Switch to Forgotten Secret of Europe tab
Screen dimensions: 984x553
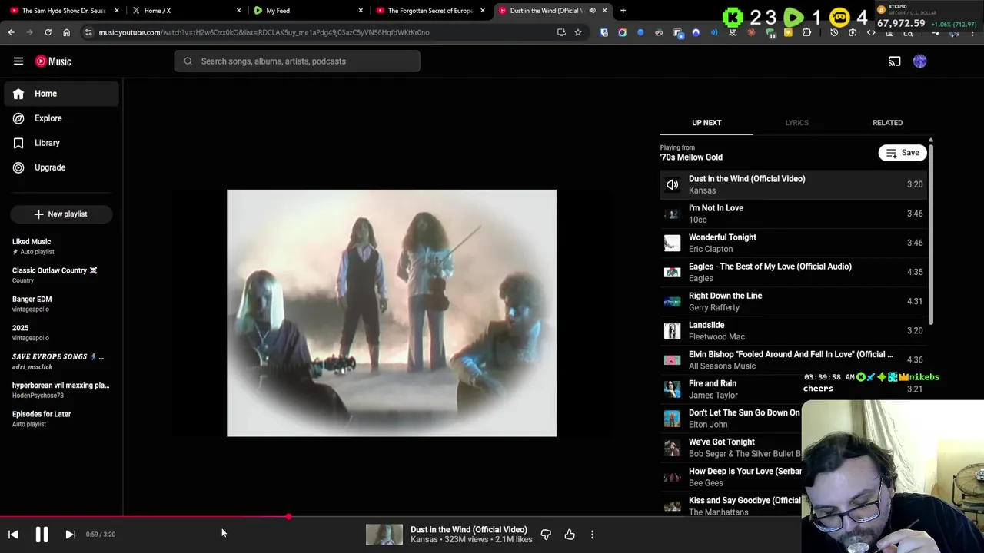429,11
